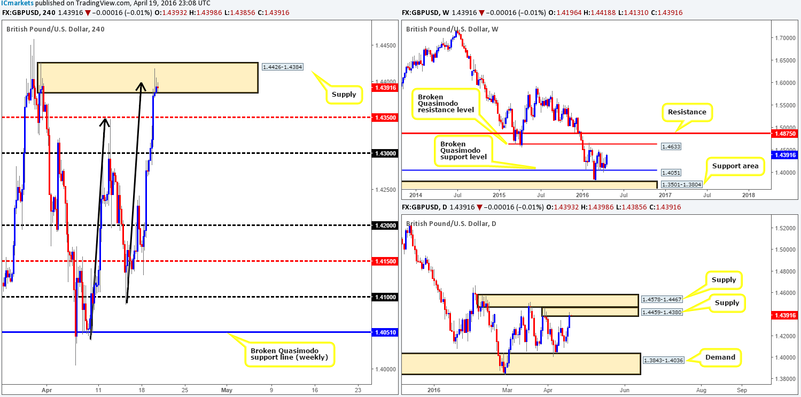801x397 pixels.
Task: Click the 'British Pound/U.S. Dollar, W' chart title
Action: click(x=452, y=29)
